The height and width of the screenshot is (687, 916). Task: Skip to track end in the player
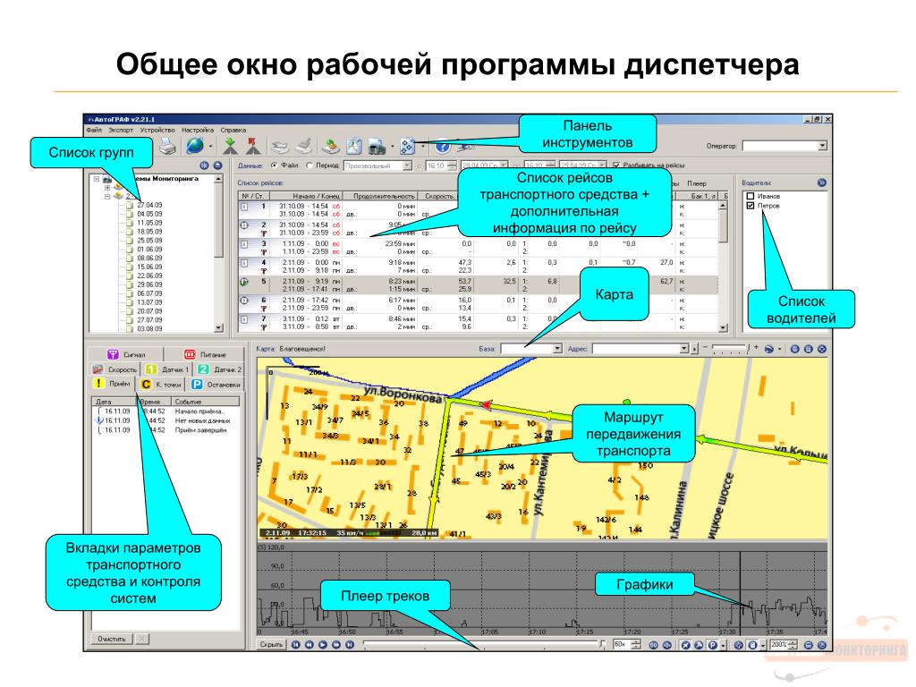tap(350, 644)
